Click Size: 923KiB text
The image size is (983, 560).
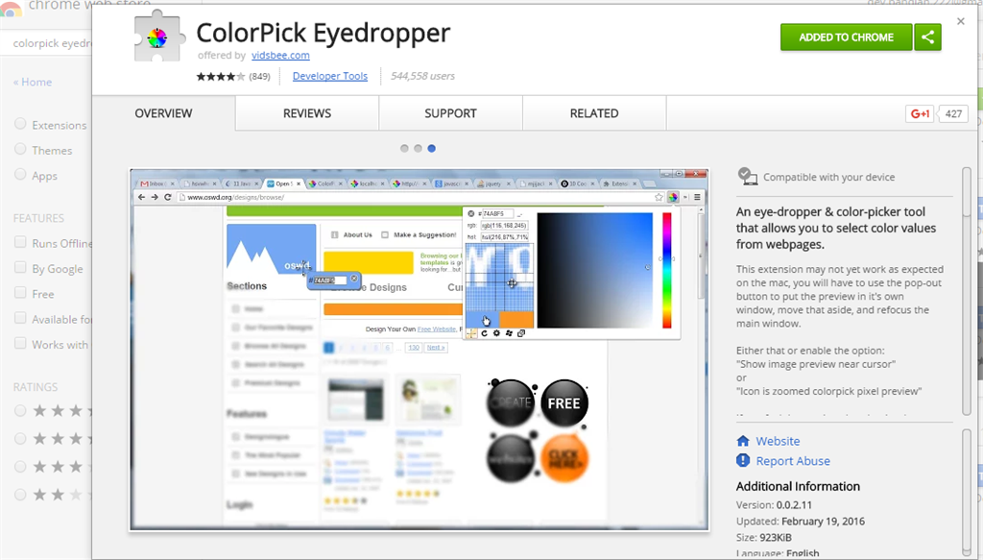point(763,537)
